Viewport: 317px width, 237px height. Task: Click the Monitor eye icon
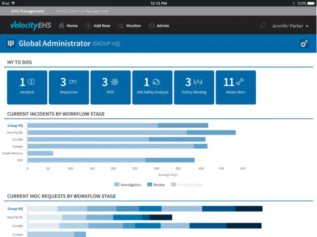[x=121, y=26]
